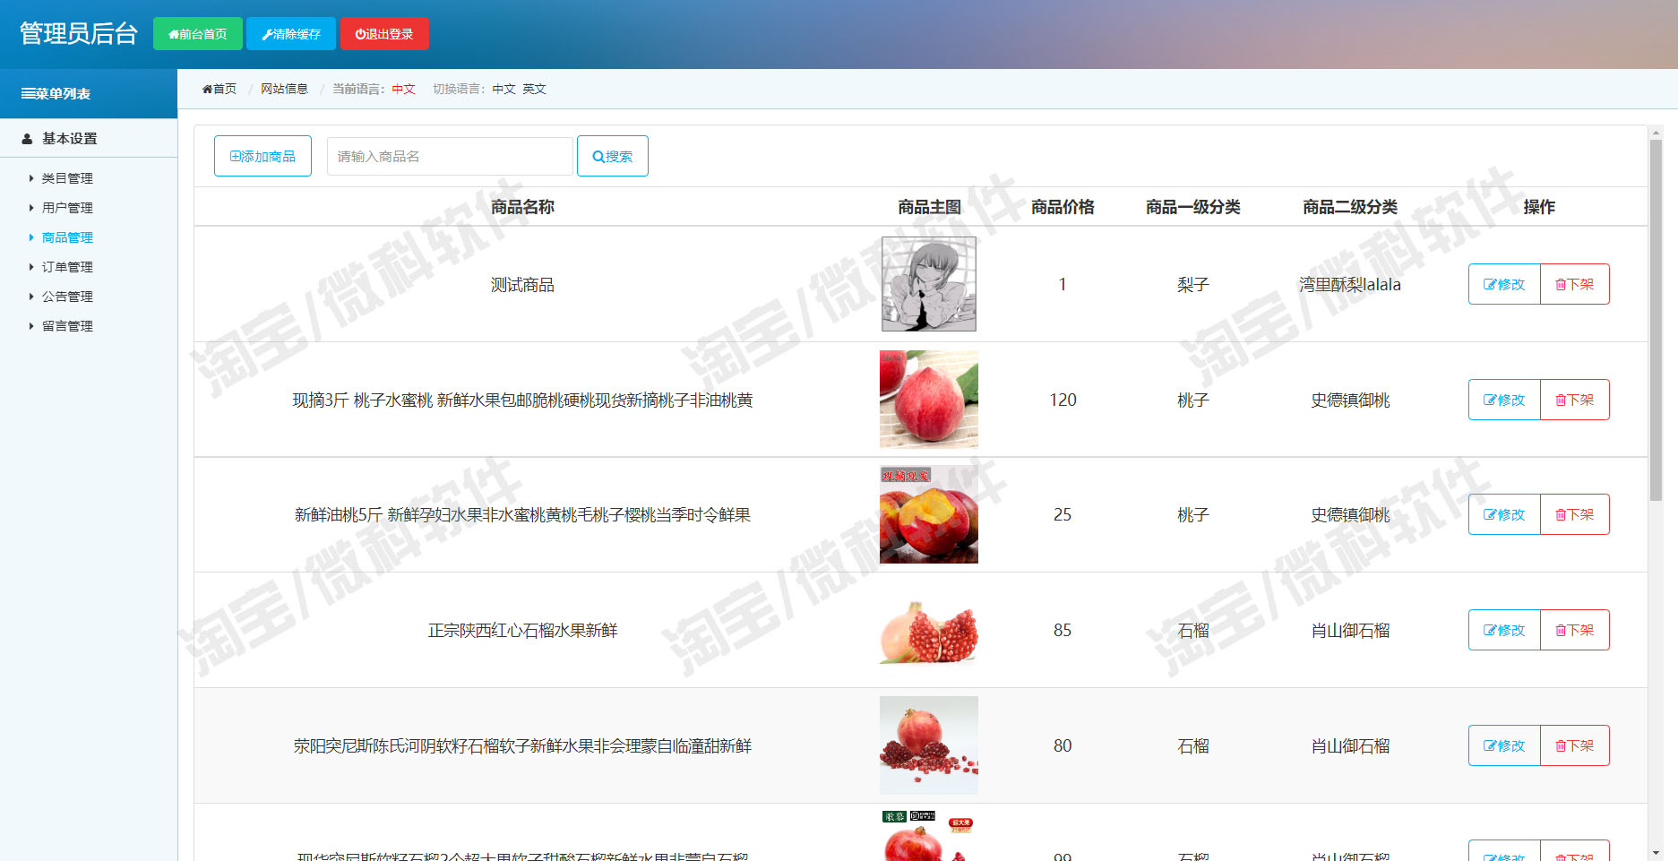Click 商品主图 column header

coord(929,207)
